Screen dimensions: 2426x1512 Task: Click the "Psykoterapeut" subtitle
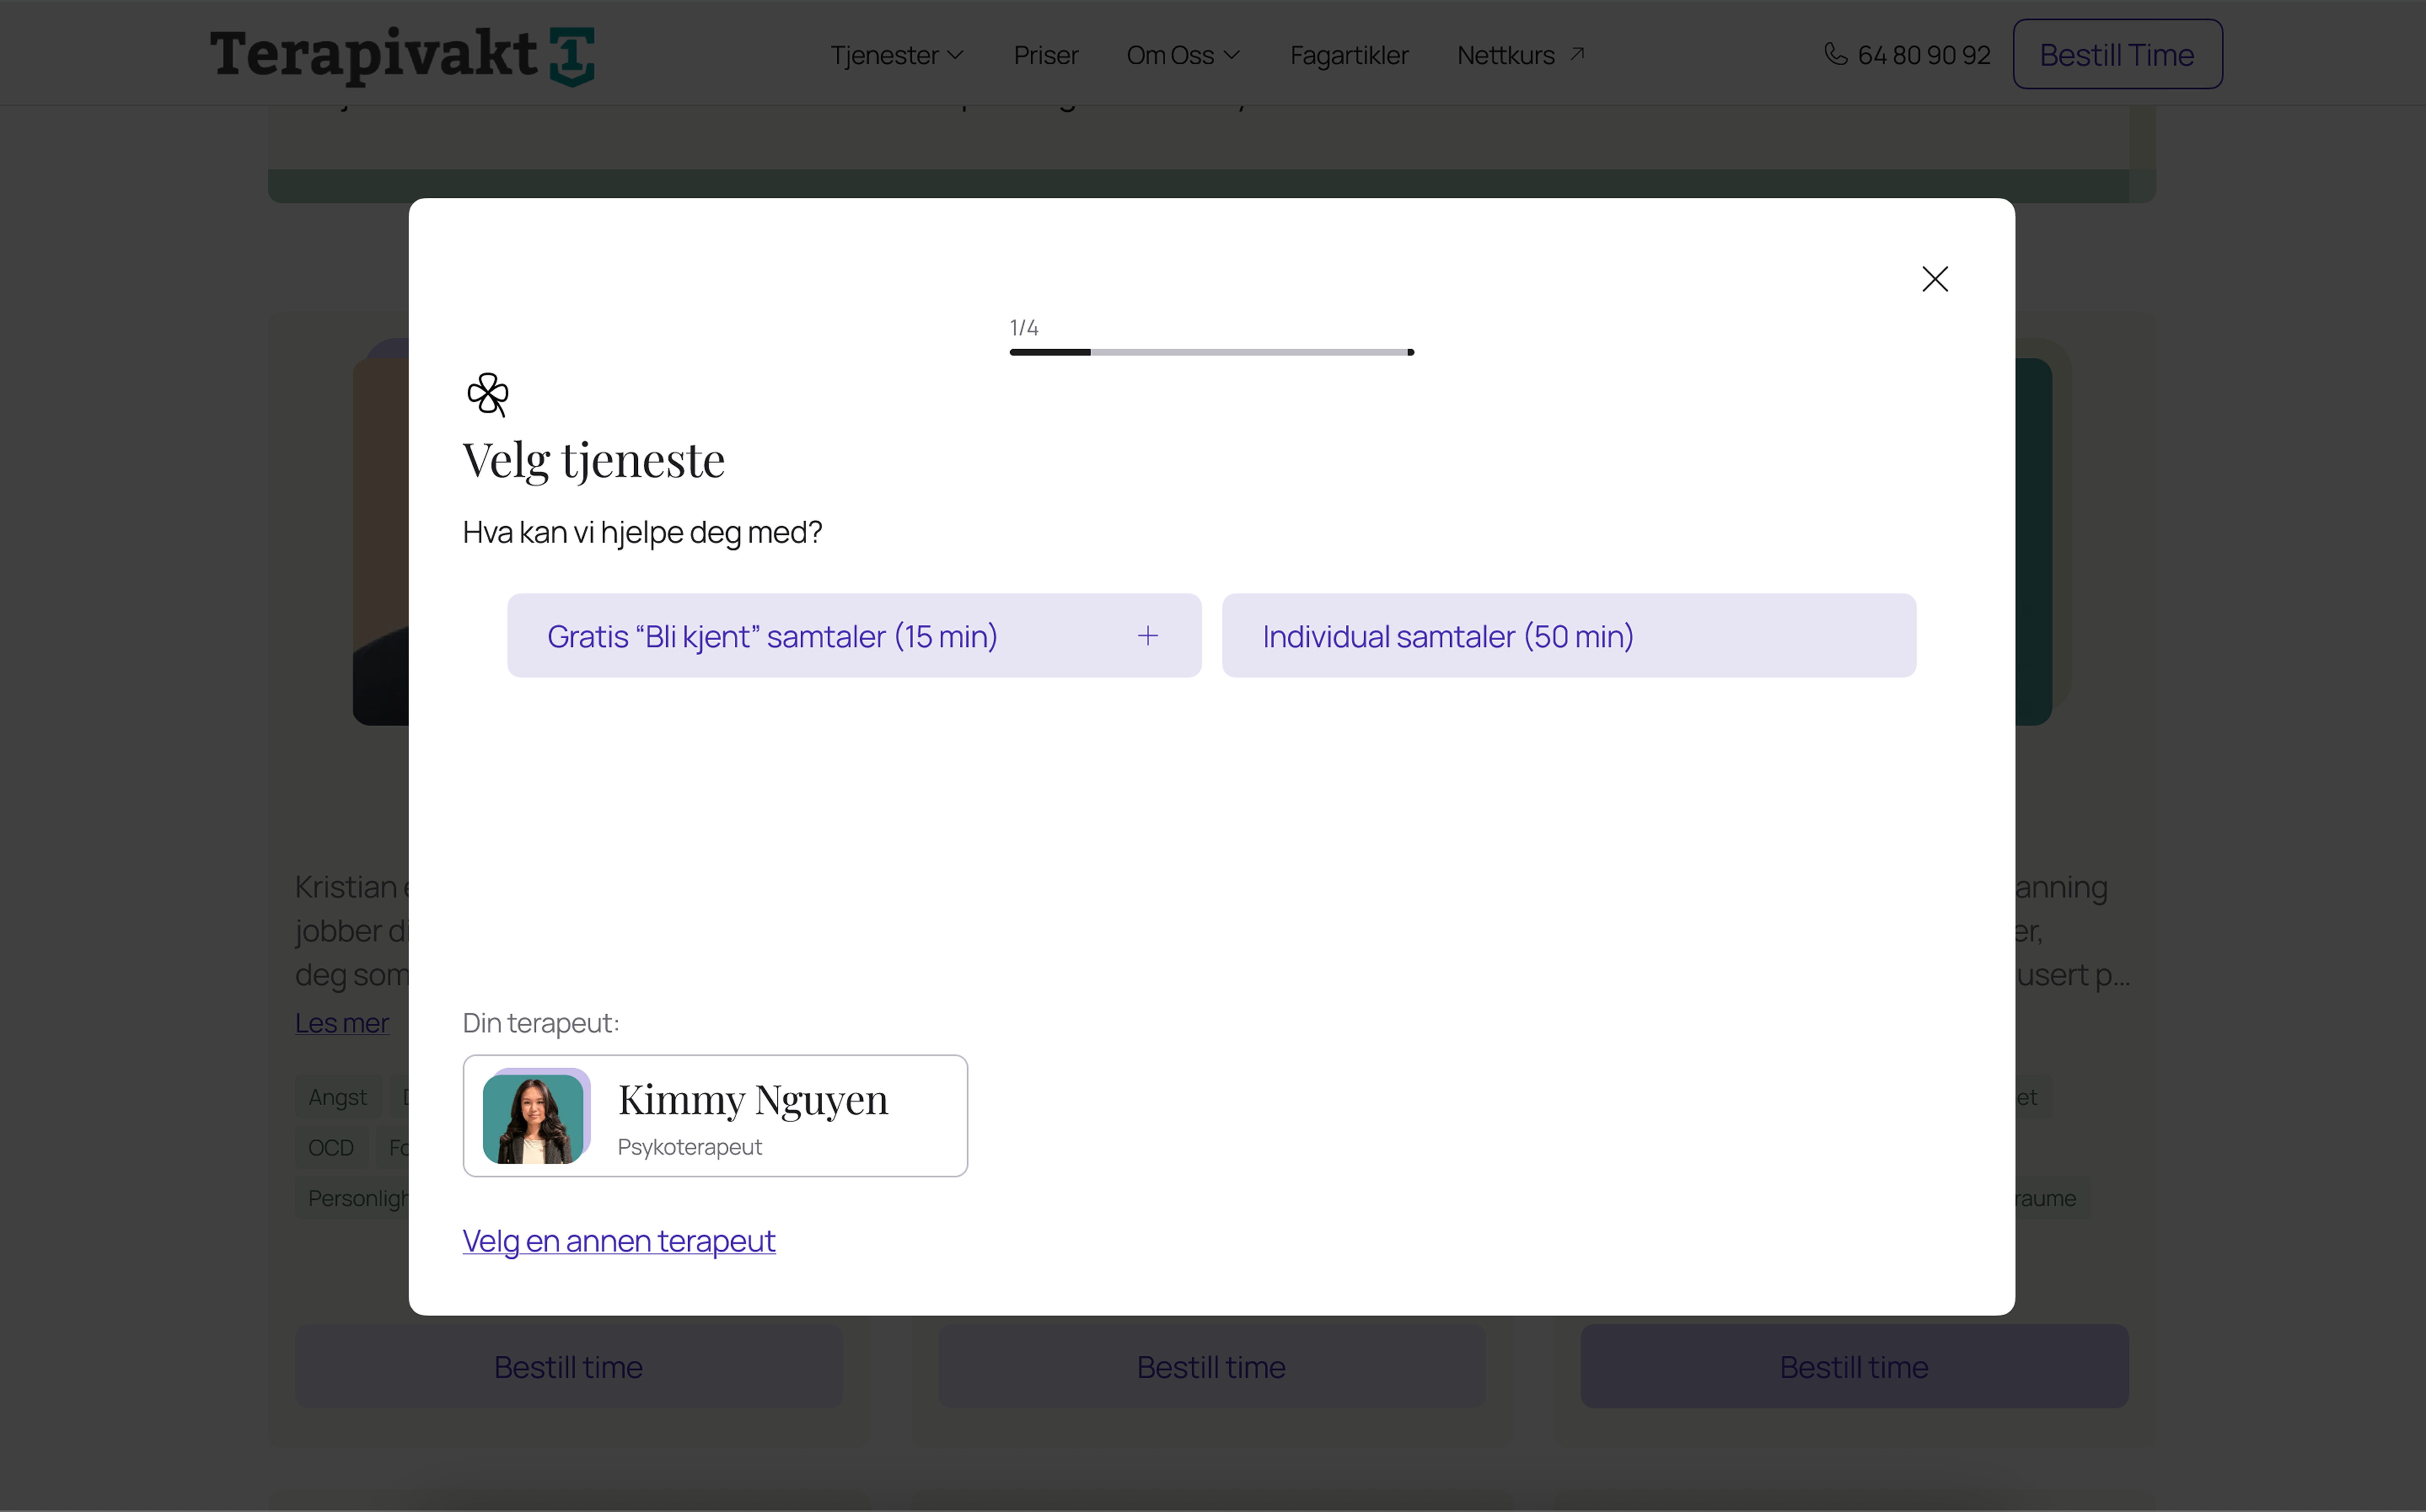click(x=689, y=1147)
